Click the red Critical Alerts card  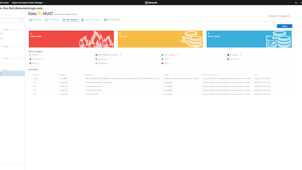[71, 39]
